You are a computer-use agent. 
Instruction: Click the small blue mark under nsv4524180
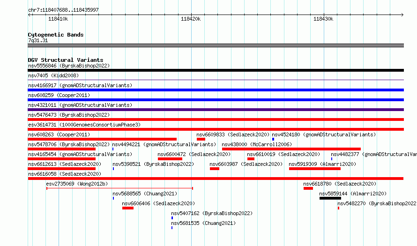273,139
